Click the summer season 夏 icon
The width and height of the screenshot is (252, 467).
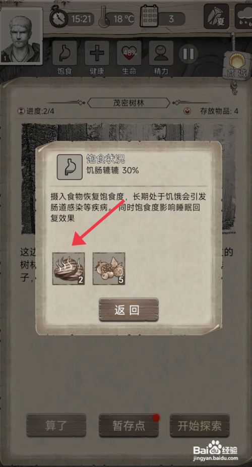coord(216,16)
